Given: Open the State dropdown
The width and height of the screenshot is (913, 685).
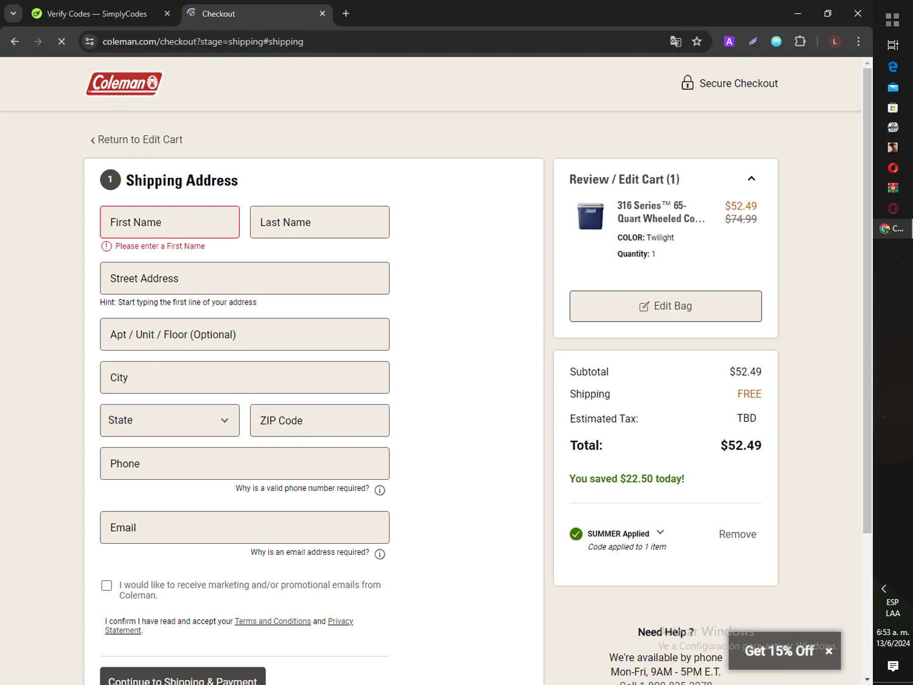Looking at the screenshot, I should click(x=170, y=420).
